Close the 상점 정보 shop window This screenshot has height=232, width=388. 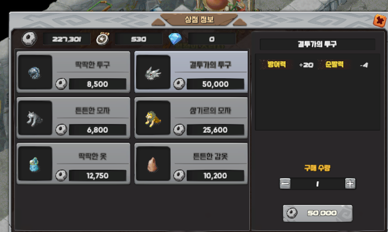[x=380, y=20]
